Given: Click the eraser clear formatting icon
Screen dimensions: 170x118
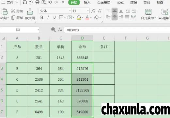Looking at the screenshot, I should point(97,17).
